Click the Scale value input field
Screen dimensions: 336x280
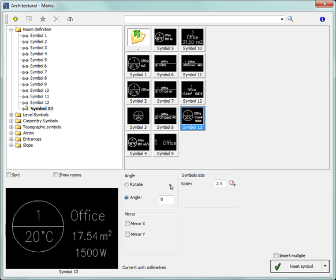(220, 184)
